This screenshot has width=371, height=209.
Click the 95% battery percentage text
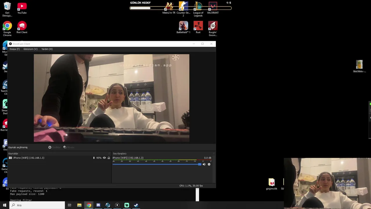click(99, 158)
